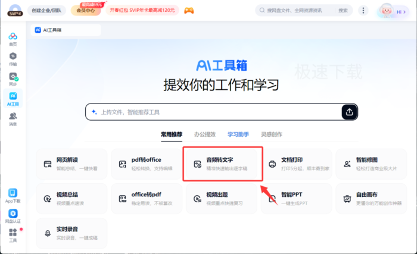Click the upload arrow button in input box
Screen dimensions: 417x254
click(349, 112)
